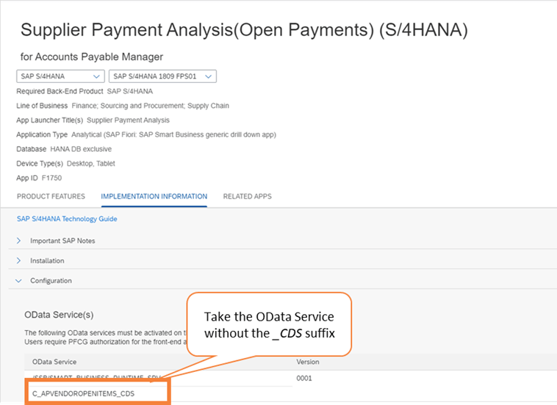Switch to the Product Features tab

(51, 197)
